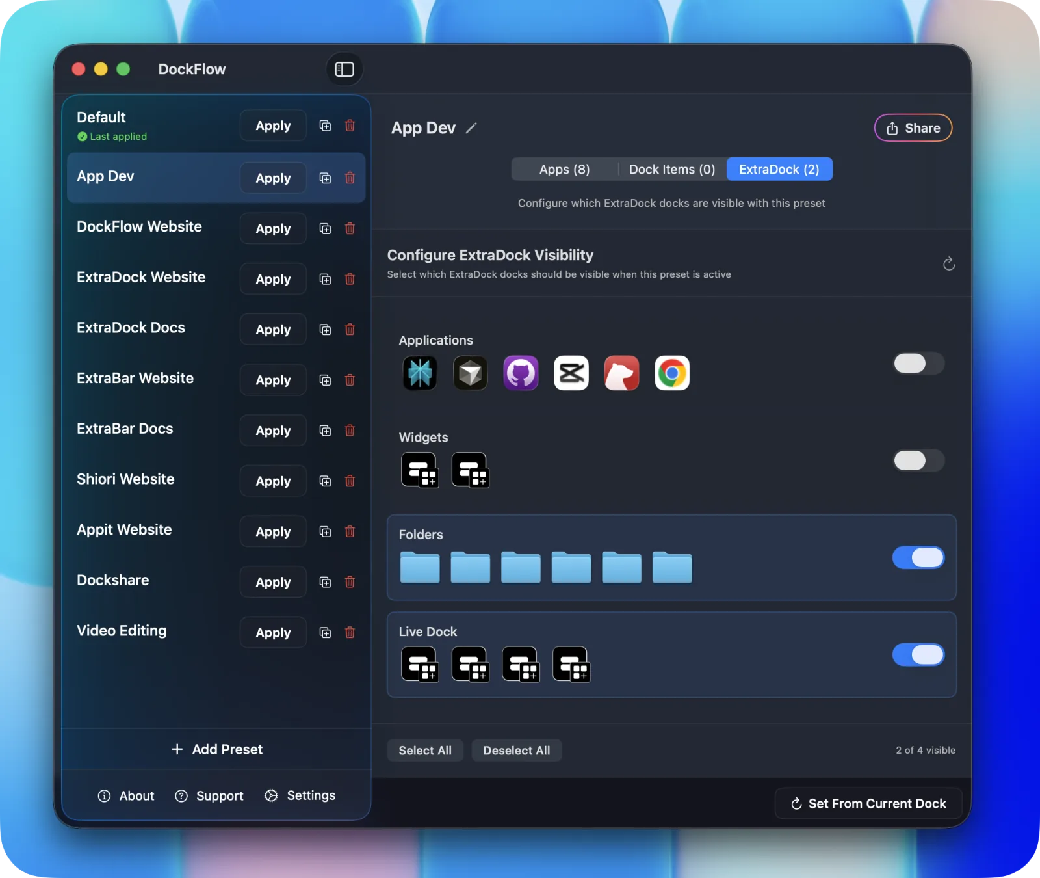Apply the ExtraBar Docs preset
Viewport: 1040px width, 878px height.
coord(273,431)
